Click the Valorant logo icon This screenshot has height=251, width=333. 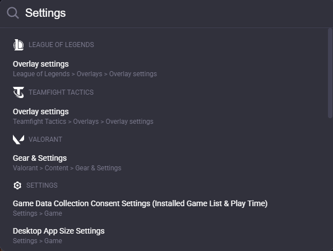click(18, 140)
